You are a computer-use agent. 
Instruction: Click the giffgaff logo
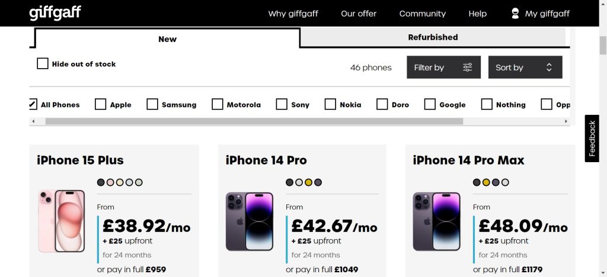(55, 13)
